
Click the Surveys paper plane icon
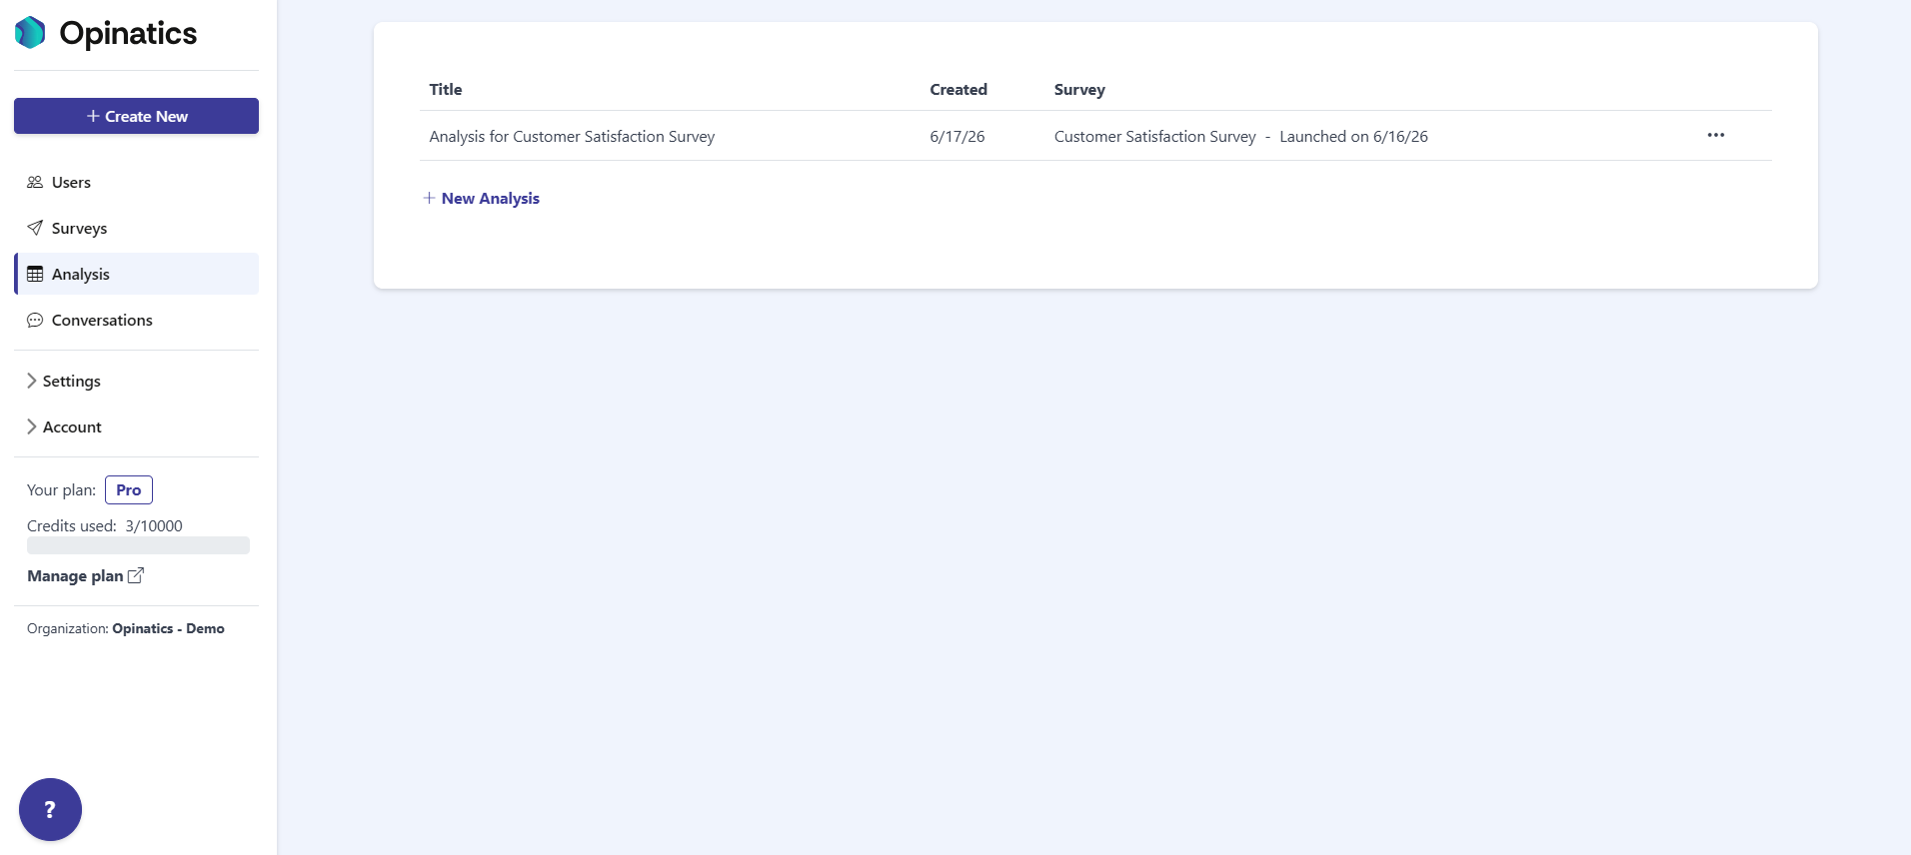point(35,228)
